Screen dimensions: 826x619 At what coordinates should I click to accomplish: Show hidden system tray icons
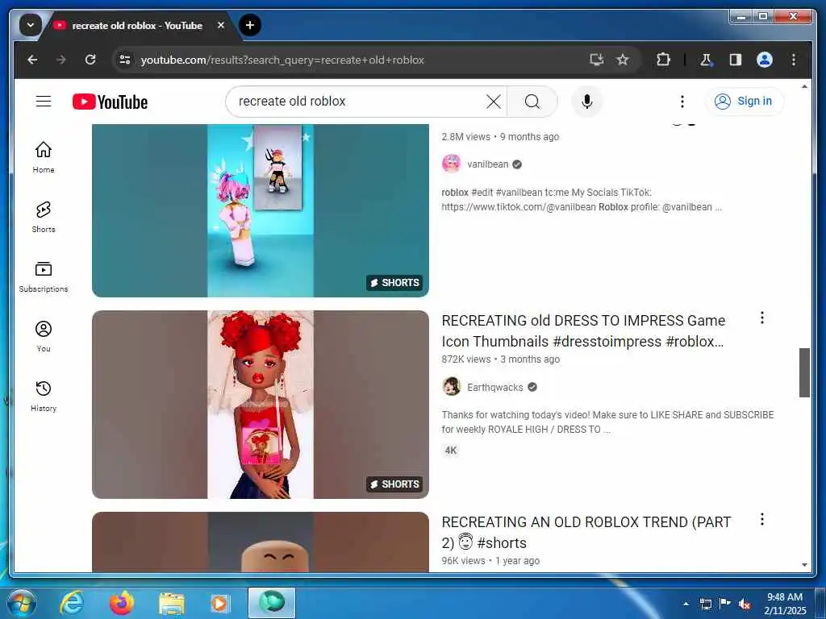click(686, 604)
